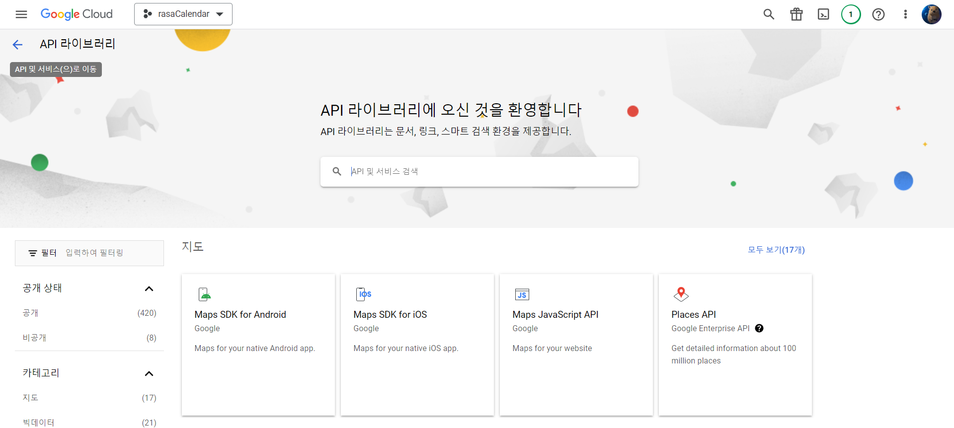Click the JS maps card icon
The image size is (954, 428).
coord(522,294)
